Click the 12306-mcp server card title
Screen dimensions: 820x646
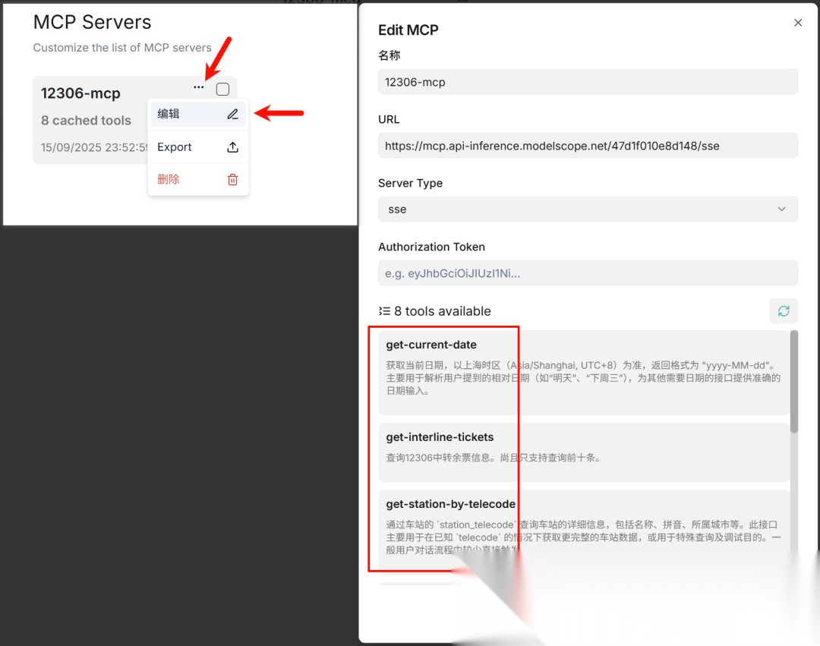[x=81, y=93]
